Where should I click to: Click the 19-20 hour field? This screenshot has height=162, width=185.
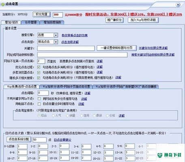86,158
